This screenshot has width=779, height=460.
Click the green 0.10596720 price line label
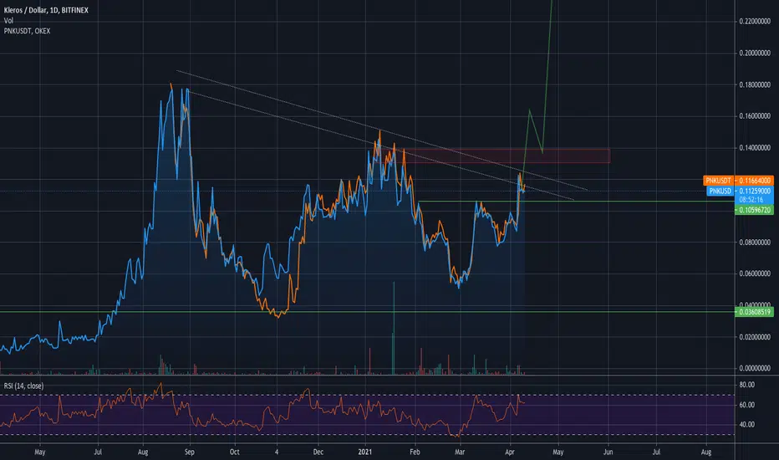(754, 210)
